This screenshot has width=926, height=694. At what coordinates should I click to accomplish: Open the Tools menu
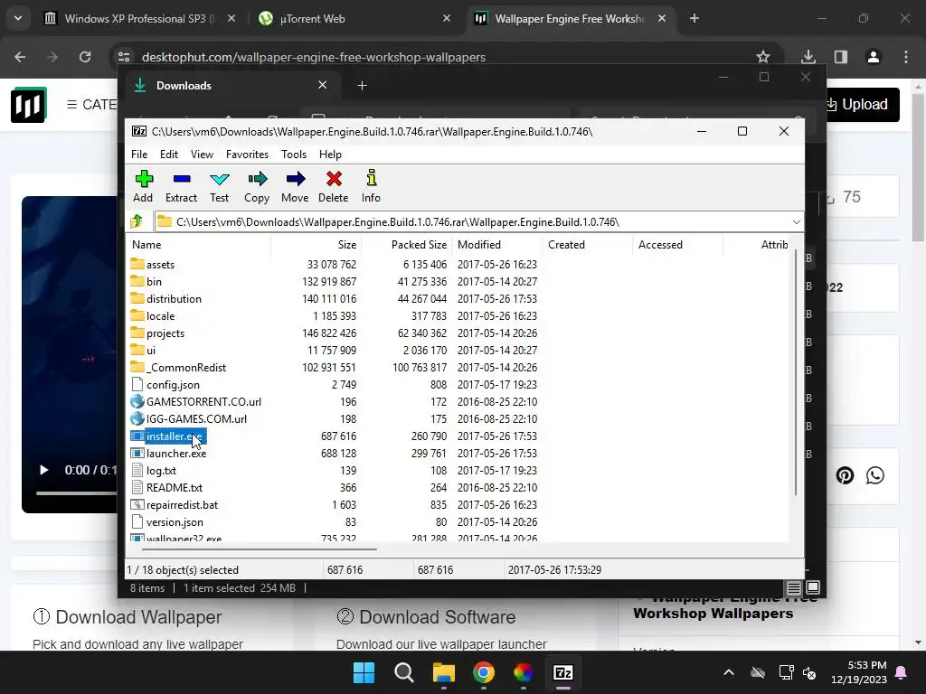coord(294,154)
